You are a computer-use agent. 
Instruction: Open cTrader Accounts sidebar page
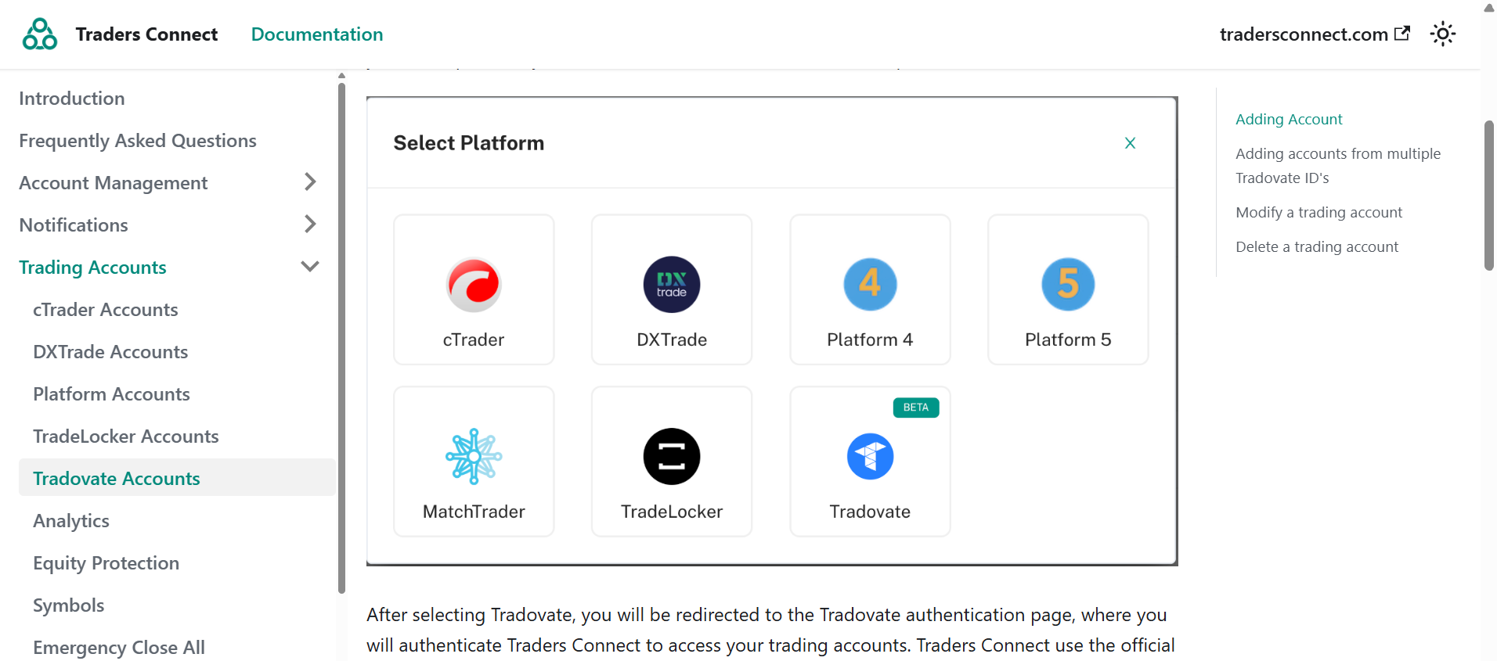106,310
